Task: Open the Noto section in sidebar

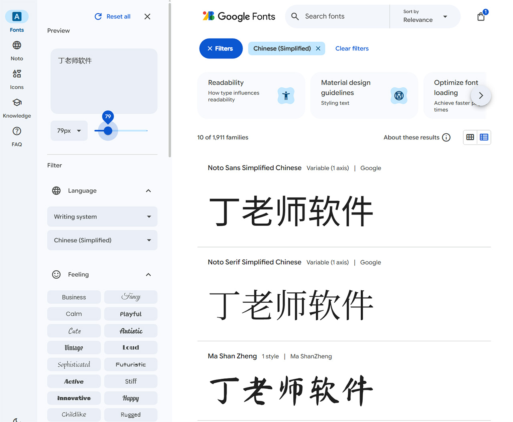Action: click(17, 50)
